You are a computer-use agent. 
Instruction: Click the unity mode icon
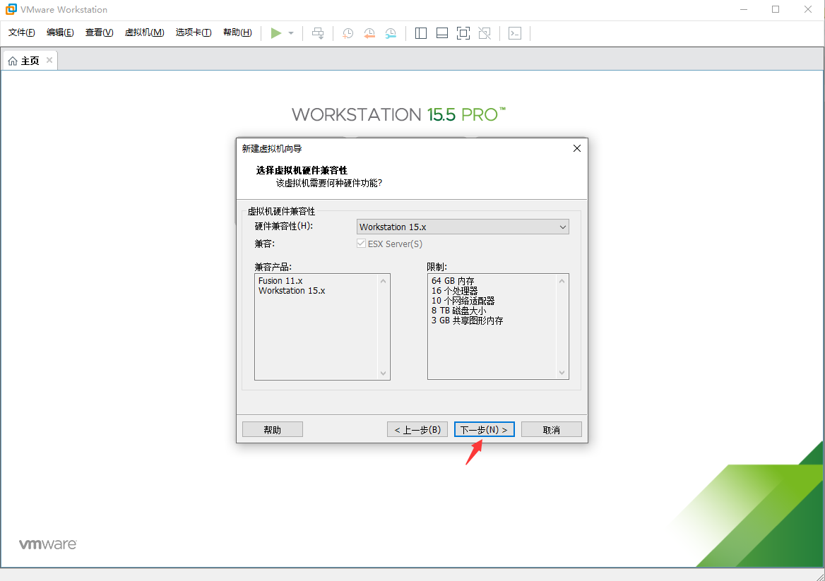coord(485,33)
